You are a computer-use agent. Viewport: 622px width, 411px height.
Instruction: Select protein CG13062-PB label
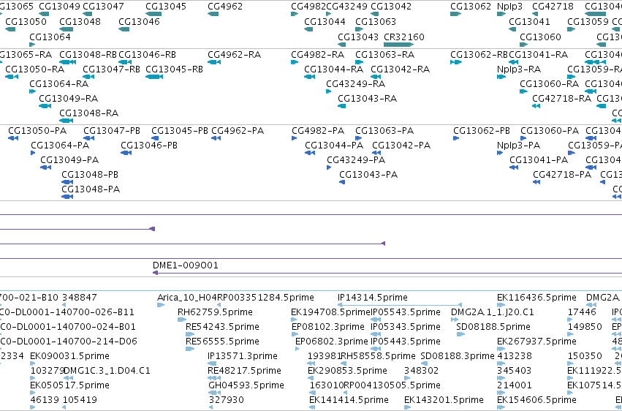(482, 130)
